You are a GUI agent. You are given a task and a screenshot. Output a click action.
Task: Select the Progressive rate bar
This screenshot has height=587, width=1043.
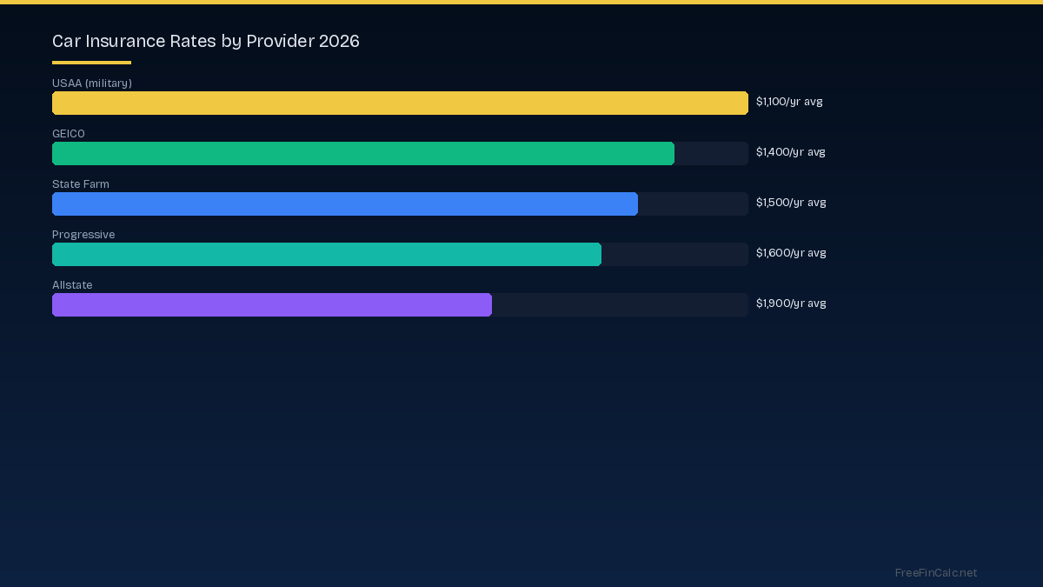tap(327, 254)
